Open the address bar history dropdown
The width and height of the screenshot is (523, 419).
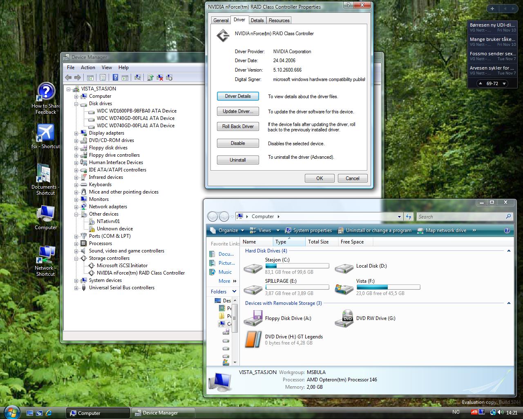399,216
